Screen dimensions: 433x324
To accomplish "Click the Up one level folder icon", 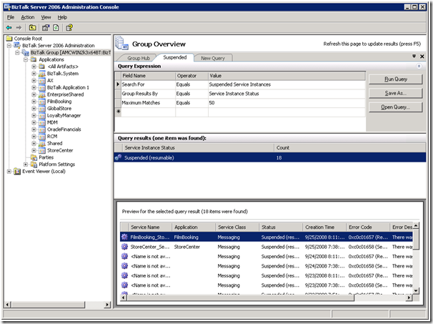I will (33, 28).
